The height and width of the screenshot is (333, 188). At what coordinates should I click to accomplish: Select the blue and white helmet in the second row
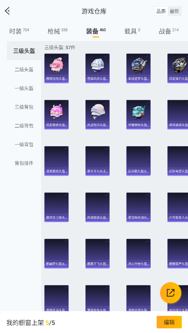[138, 114]
